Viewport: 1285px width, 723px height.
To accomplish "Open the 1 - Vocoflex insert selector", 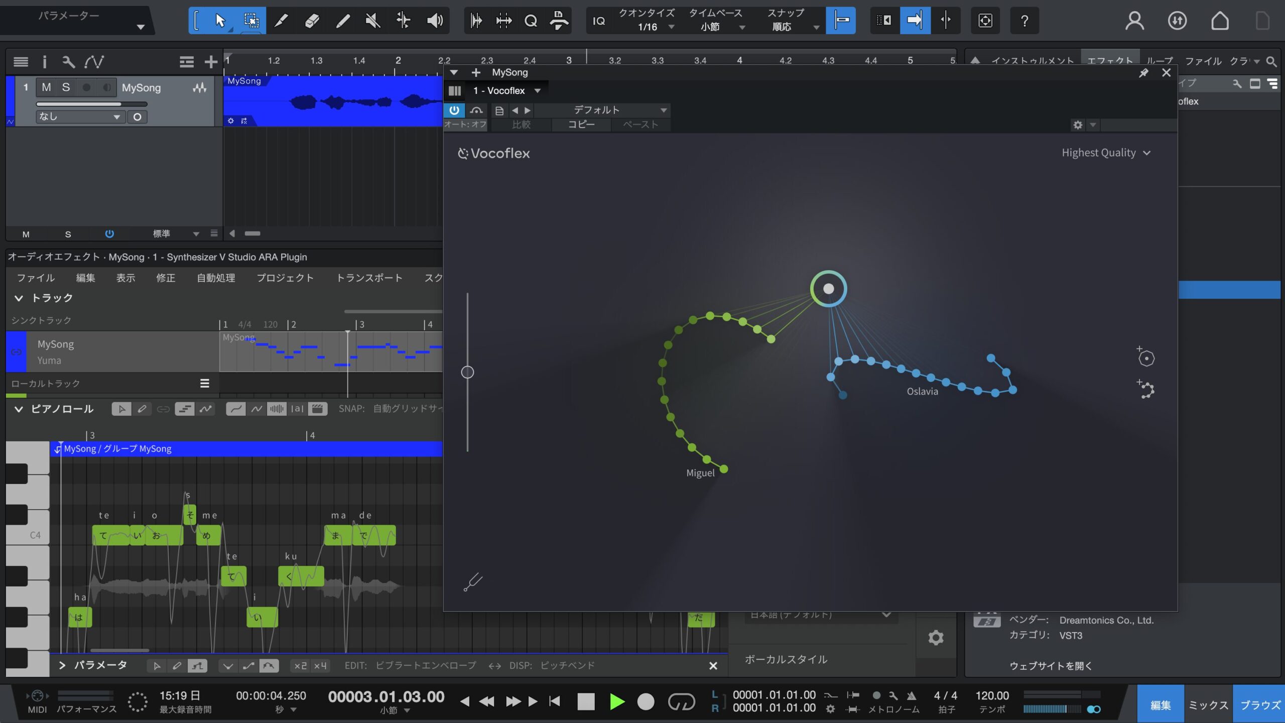I will tap(507, 91).
